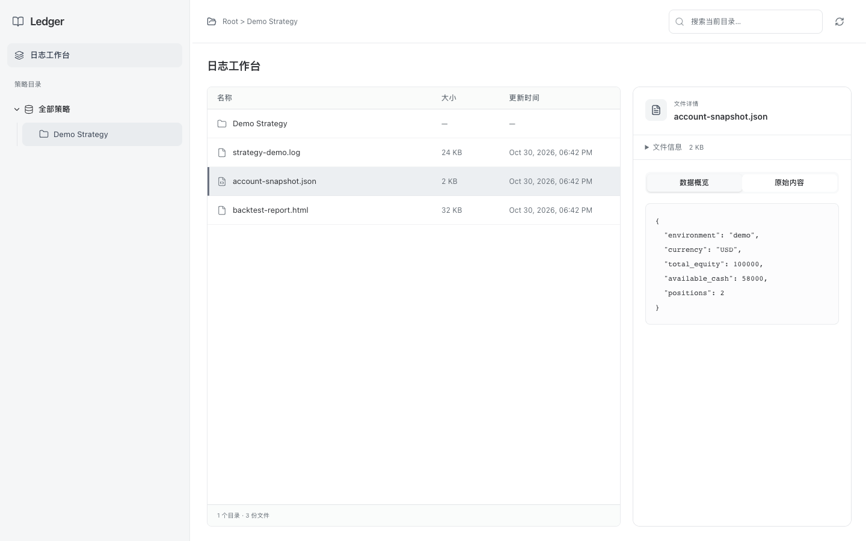Click the document icon in file details header
This screenshot has width=866, height=541.
[x=656, y=110]
